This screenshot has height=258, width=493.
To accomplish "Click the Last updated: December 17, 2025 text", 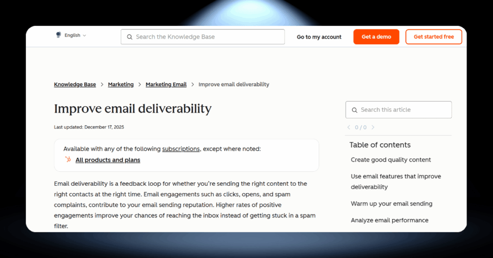I will pos(89,127).
